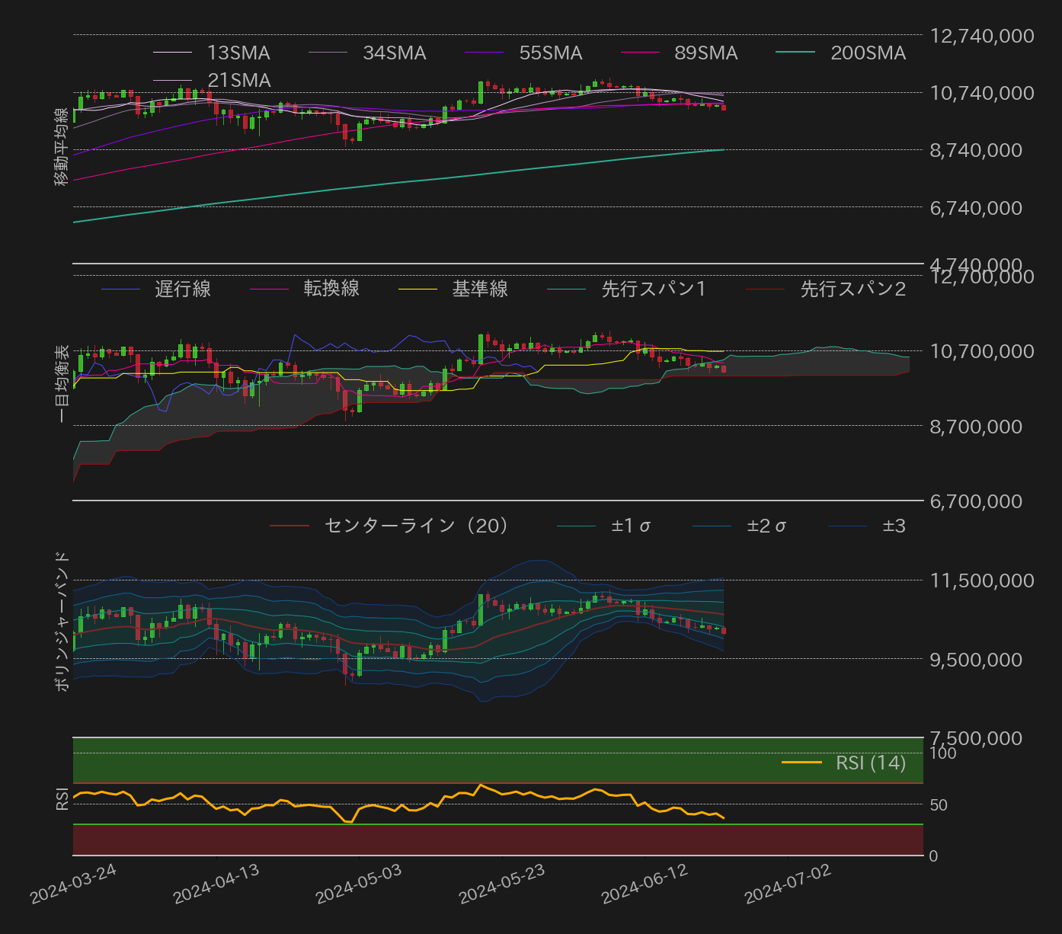Click the 移動平均線 axis title

62,146
